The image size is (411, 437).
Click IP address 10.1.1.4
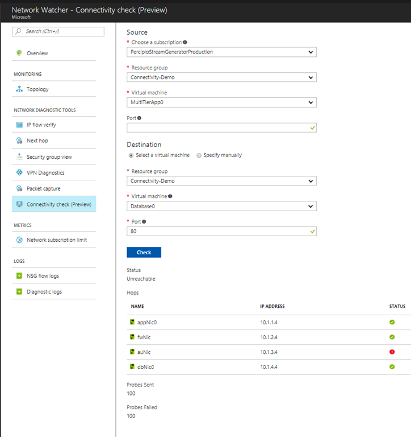pos(269,323)
